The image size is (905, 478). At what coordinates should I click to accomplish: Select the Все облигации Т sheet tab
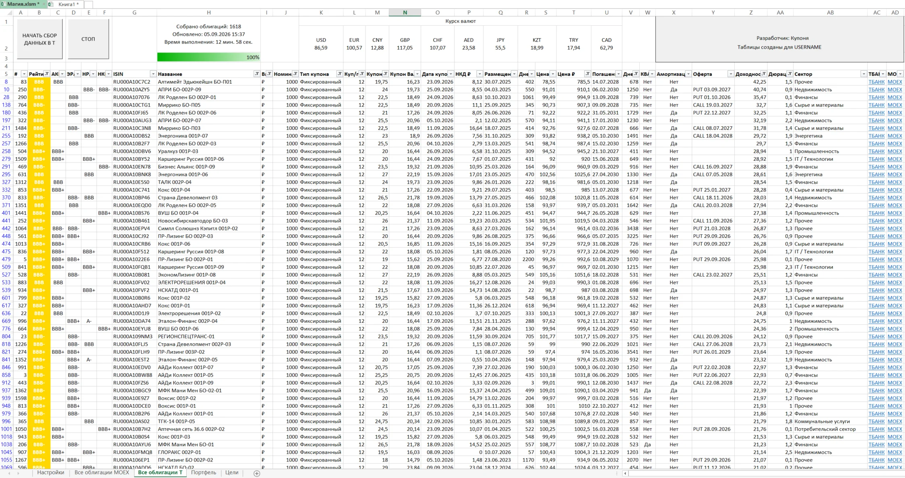[x=160, y=473]
